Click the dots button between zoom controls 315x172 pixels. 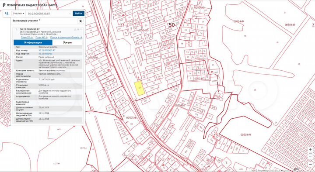click(x=311, y=153)
